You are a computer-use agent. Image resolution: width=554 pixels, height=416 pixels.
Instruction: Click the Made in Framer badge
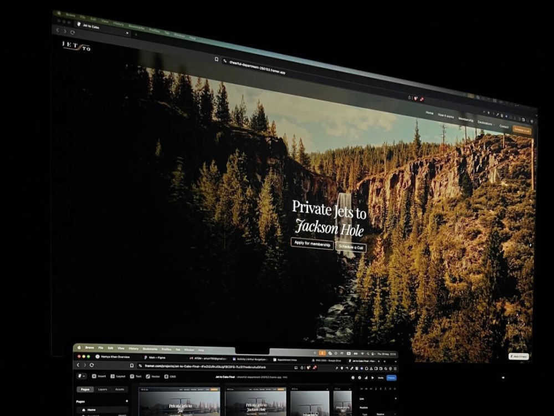519,357
